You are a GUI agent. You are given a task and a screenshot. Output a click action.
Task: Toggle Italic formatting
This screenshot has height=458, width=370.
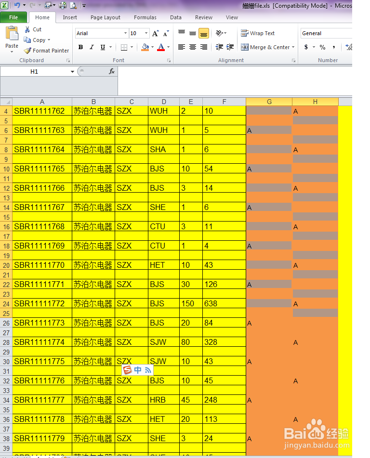(92, 47)
